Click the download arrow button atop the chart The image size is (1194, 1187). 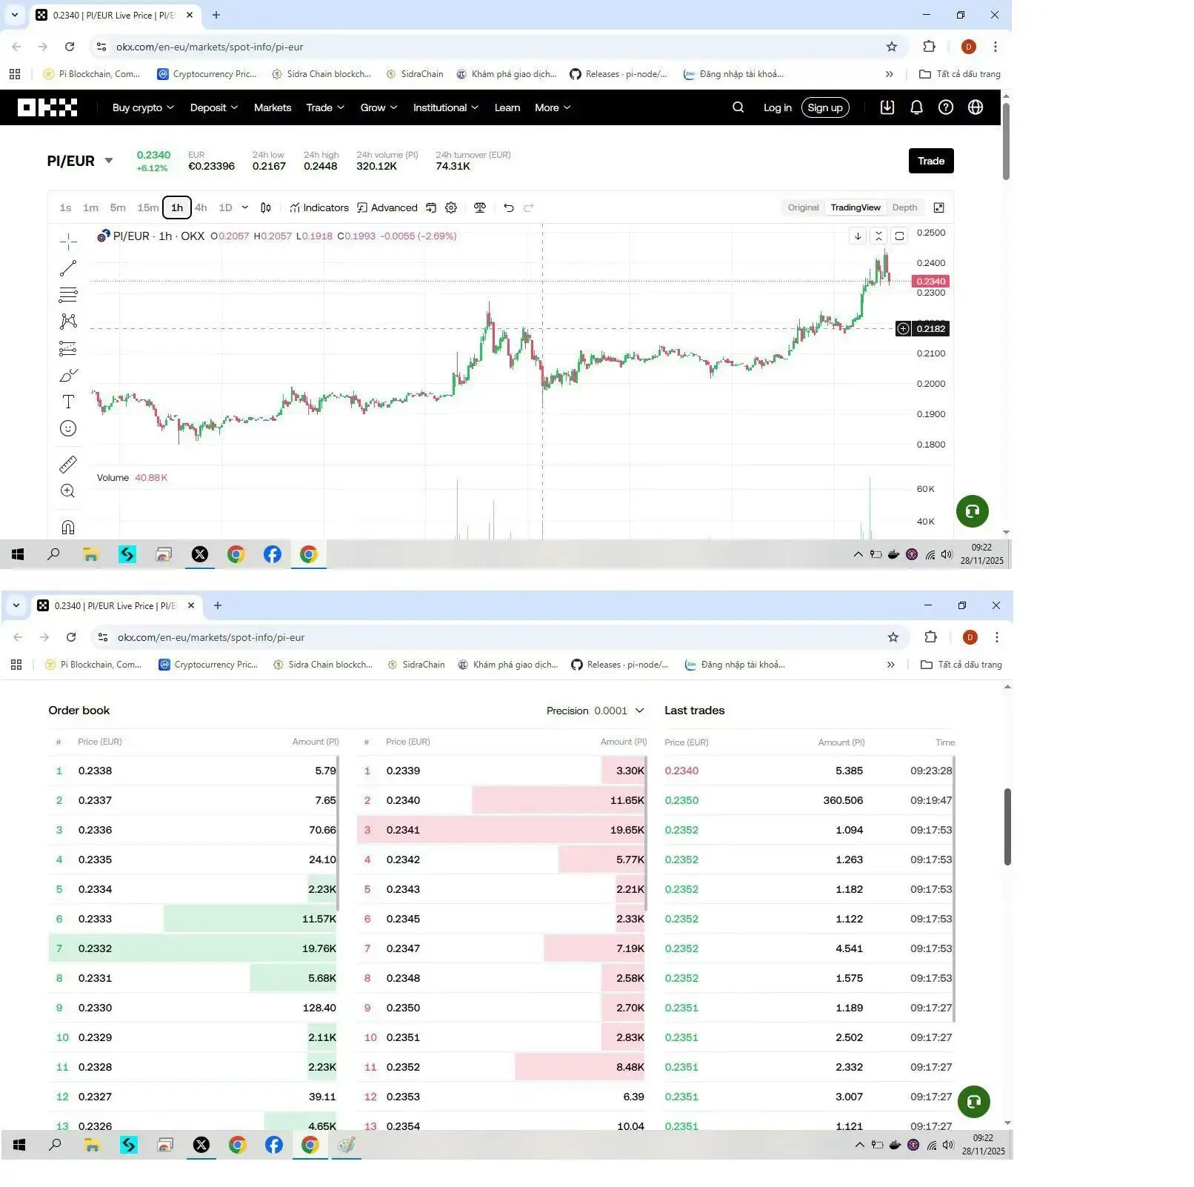pyautogui.click(x=858, y=236)
